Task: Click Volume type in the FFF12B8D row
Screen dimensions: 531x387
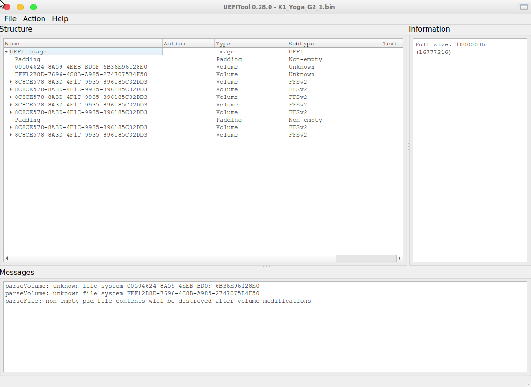Action: [227, 74]
